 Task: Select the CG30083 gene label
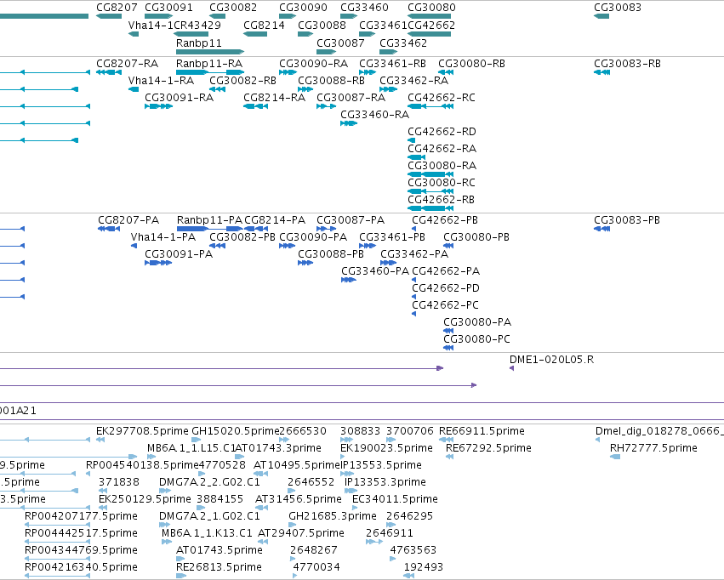coord(618,8)
